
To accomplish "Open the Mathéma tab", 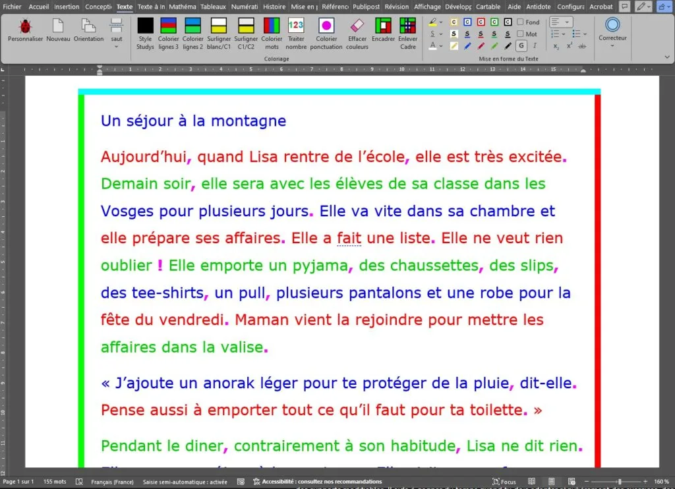I will coord(182,7).
